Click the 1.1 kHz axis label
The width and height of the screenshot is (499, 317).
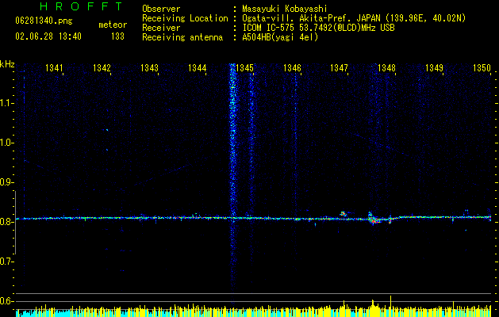tap(6, 103)
